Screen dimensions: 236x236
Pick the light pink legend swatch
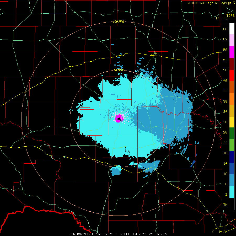pyautogui.click(x=232, y=40)
